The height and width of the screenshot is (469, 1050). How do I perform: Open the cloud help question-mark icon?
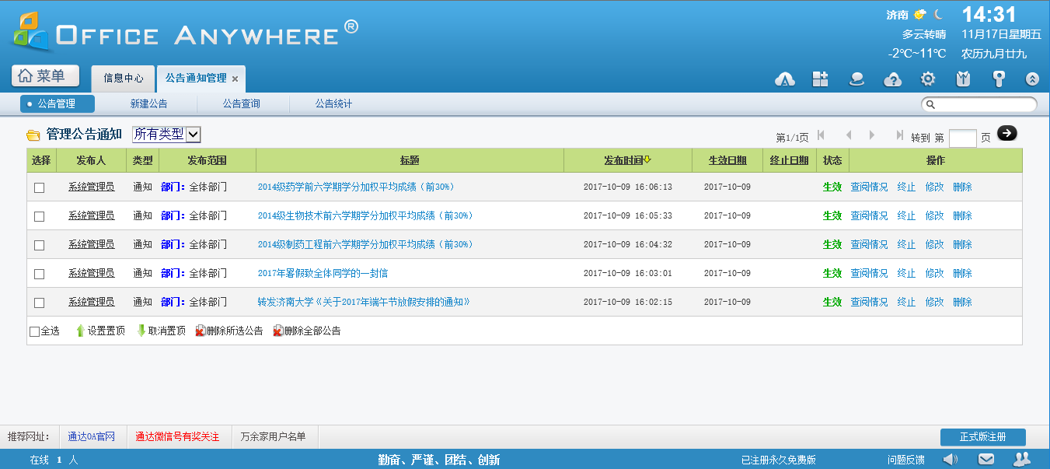tap(893, 79)
